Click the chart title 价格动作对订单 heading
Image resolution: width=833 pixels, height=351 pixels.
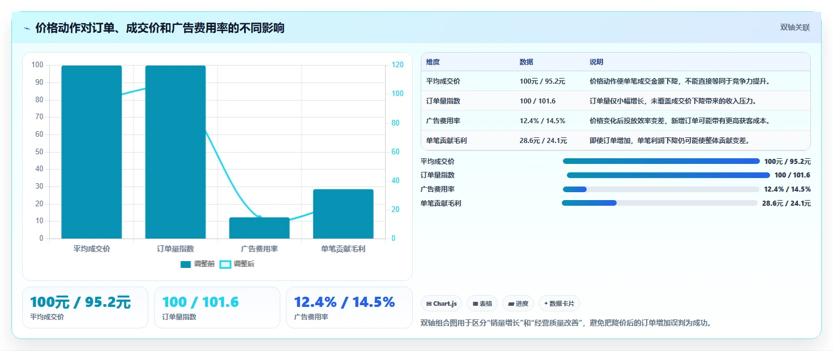[x=160, y=28]
